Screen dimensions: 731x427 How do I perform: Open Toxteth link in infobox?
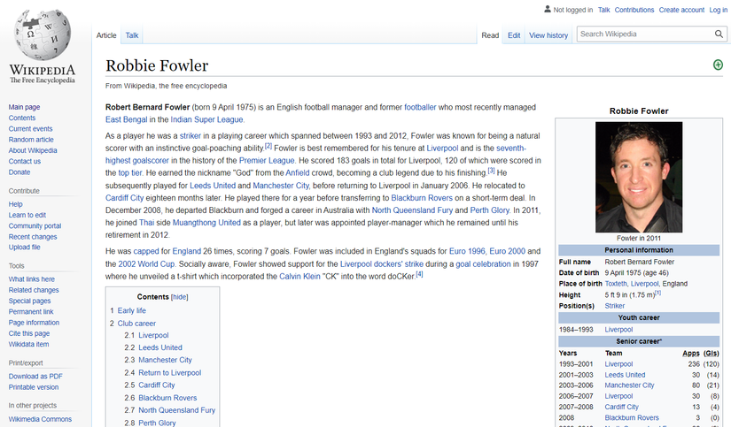pos(616,284)
